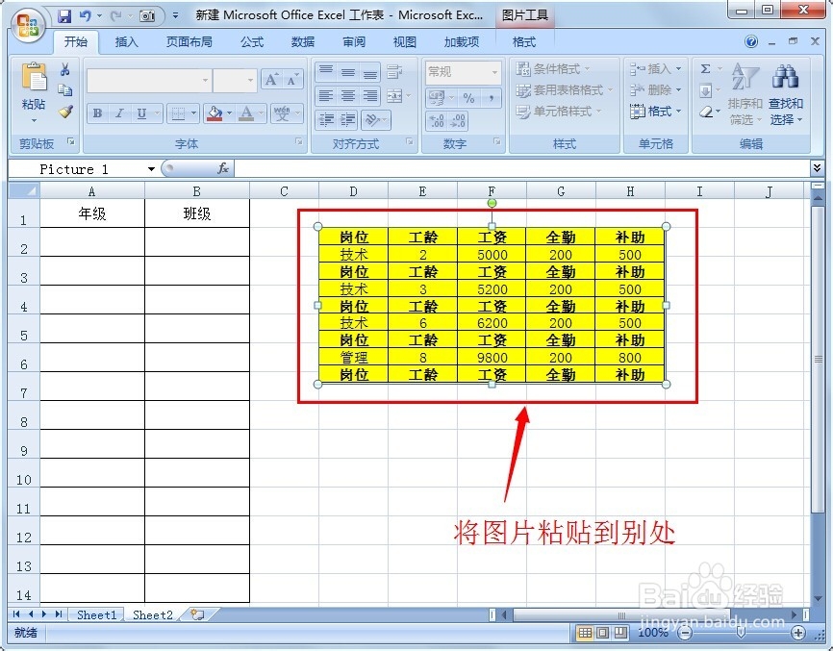Image resolution: width=833 pixels, height=651 pixels.
Task: Click the AutoSum (Σ) icon
Action: tap(705, 68)
